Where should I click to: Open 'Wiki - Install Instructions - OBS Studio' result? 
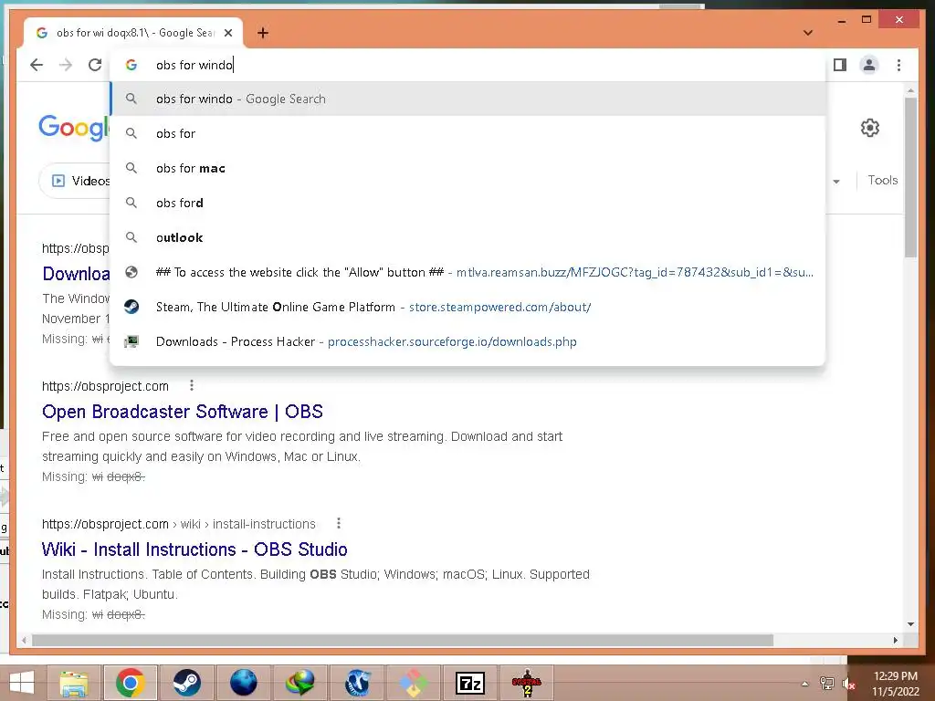coord(194,549)
